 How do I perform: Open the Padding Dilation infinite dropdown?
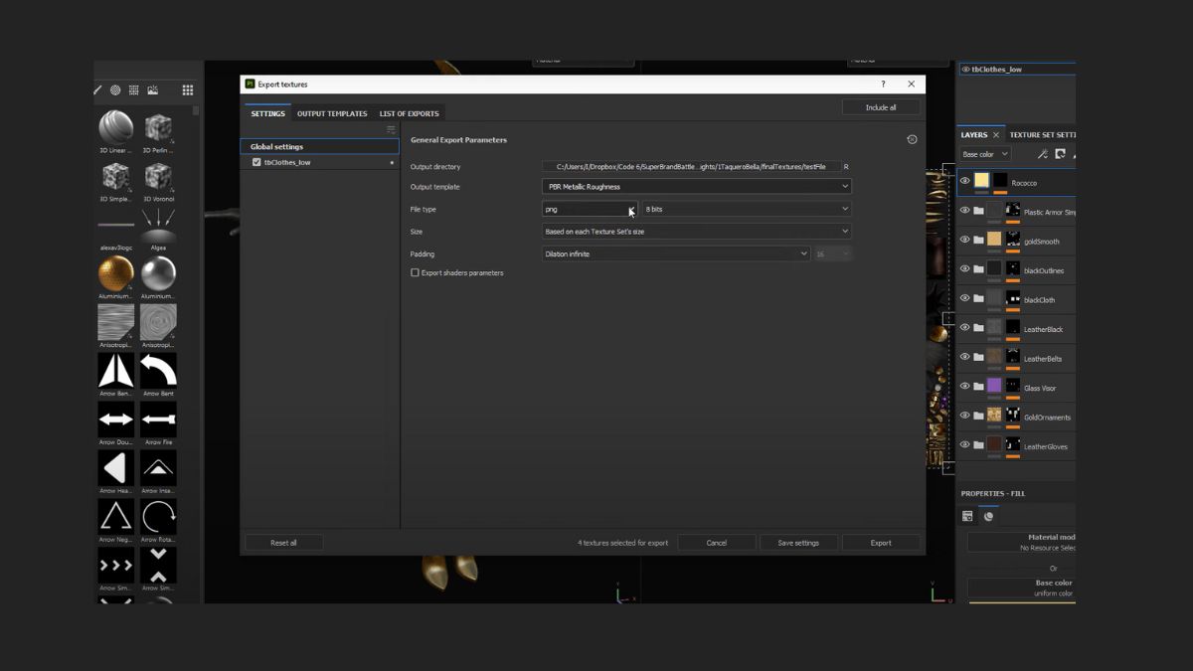(676, 253)
